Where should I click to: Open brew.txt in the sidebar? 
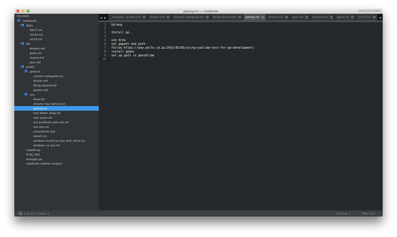39,99
